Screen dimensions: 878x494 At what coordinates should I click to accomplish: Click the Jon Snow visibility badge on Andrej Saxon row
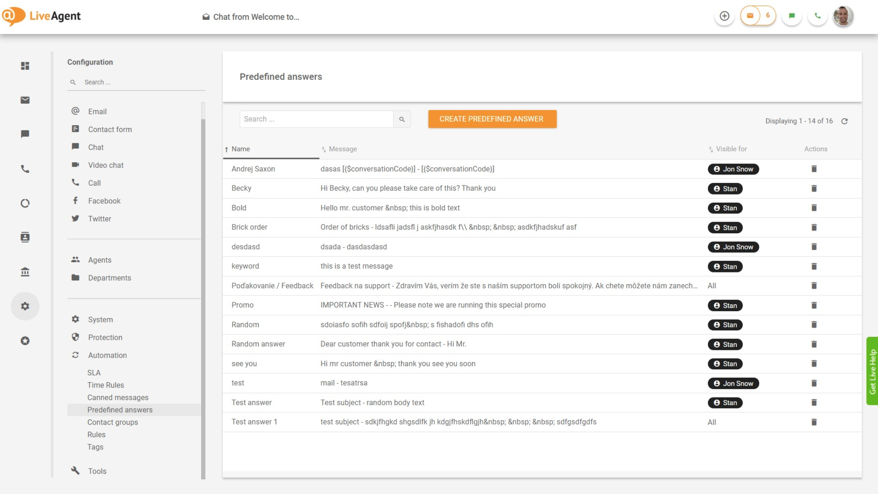tap(733, 169)
